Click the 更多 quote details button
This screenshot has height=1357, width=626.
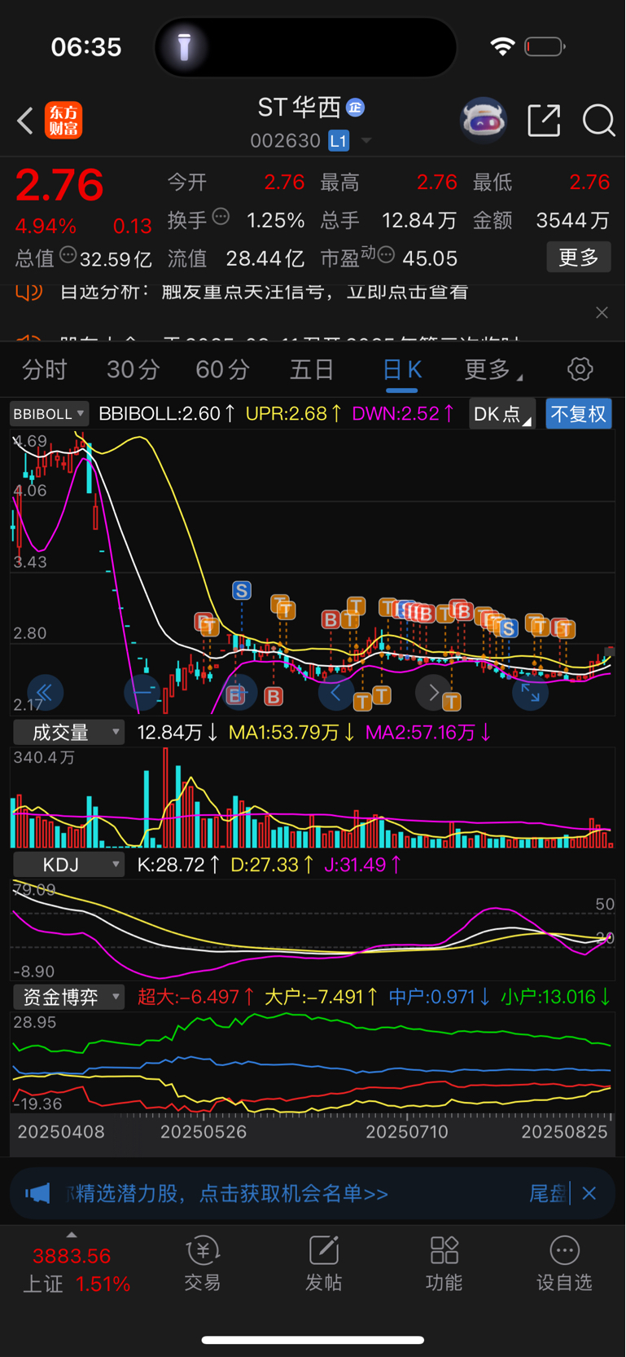pos(579,258)
